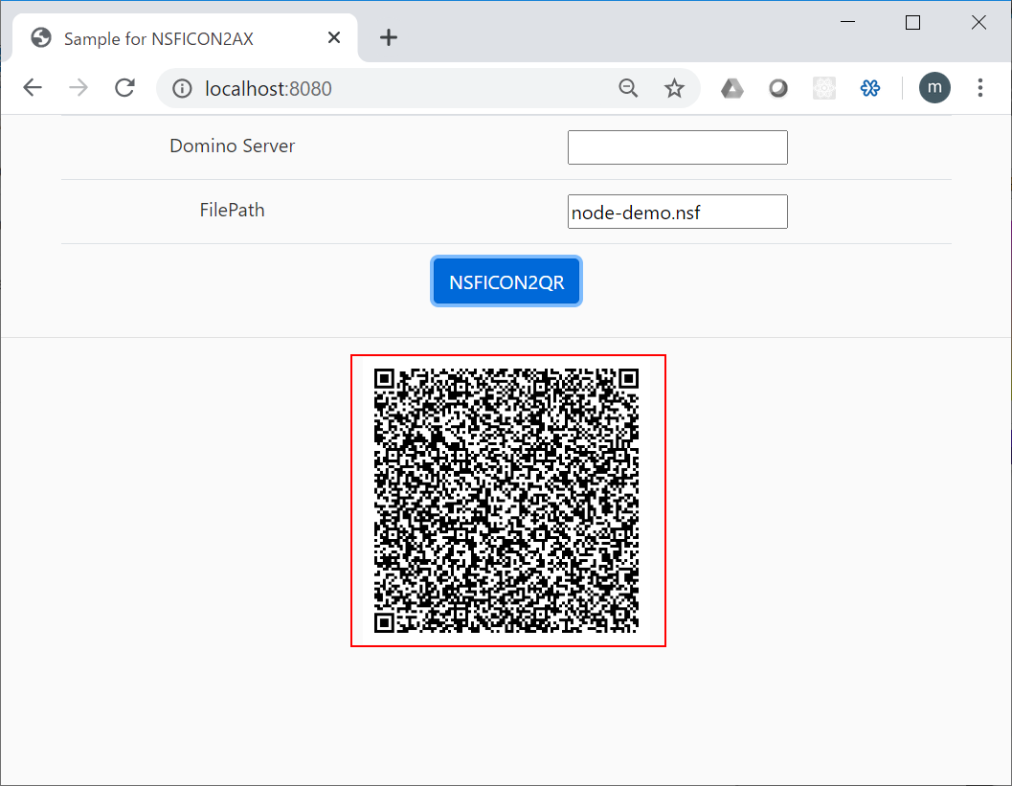Minimize the browser window
The width and height of the screenshot is (1012, 786).
point(848,22)
